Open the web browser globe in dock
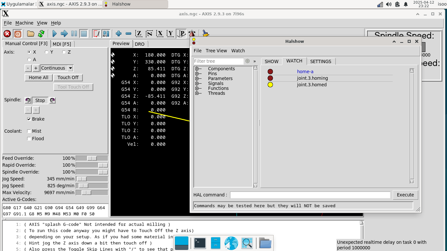 pos(231,243)
